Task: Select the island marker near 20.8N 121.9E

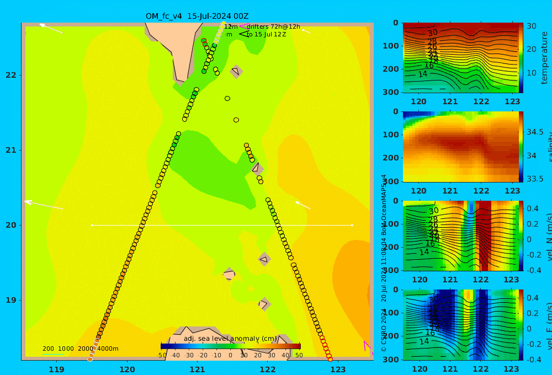Action: click(257, 168)
